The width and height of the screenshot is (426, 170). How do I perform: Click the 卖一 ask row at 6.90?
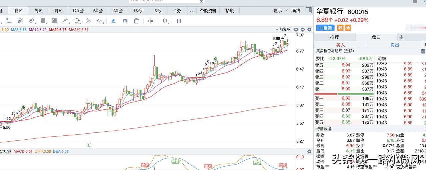point(344,89)
